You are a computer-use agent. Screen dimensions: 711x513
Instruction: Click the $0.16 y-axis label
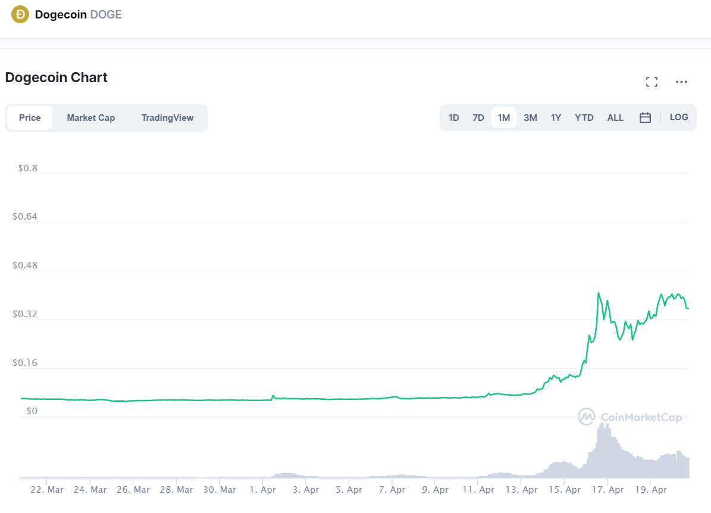pyautogui.click(x=25, y=363)
